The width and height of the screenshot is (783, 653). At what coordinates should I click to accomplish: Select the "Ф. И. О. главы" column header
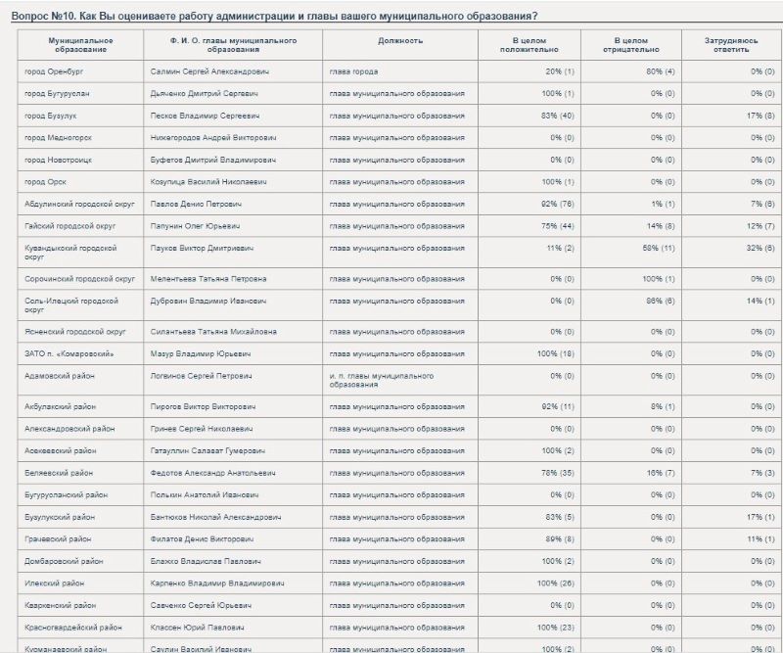pos(234,45)
